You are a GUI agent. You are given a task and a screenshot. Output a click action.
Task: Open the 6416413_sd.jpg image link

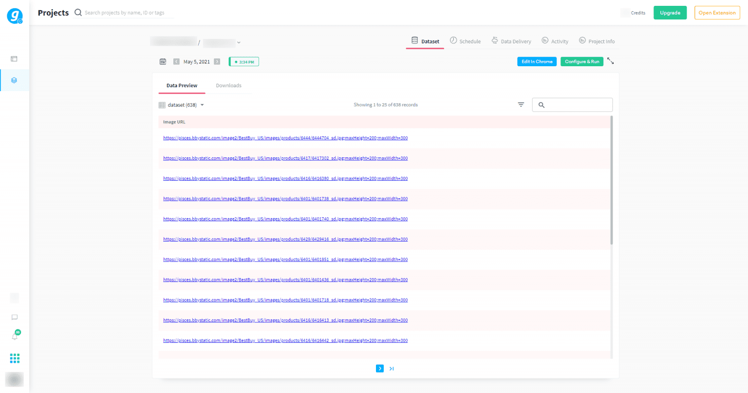(285, 320)
